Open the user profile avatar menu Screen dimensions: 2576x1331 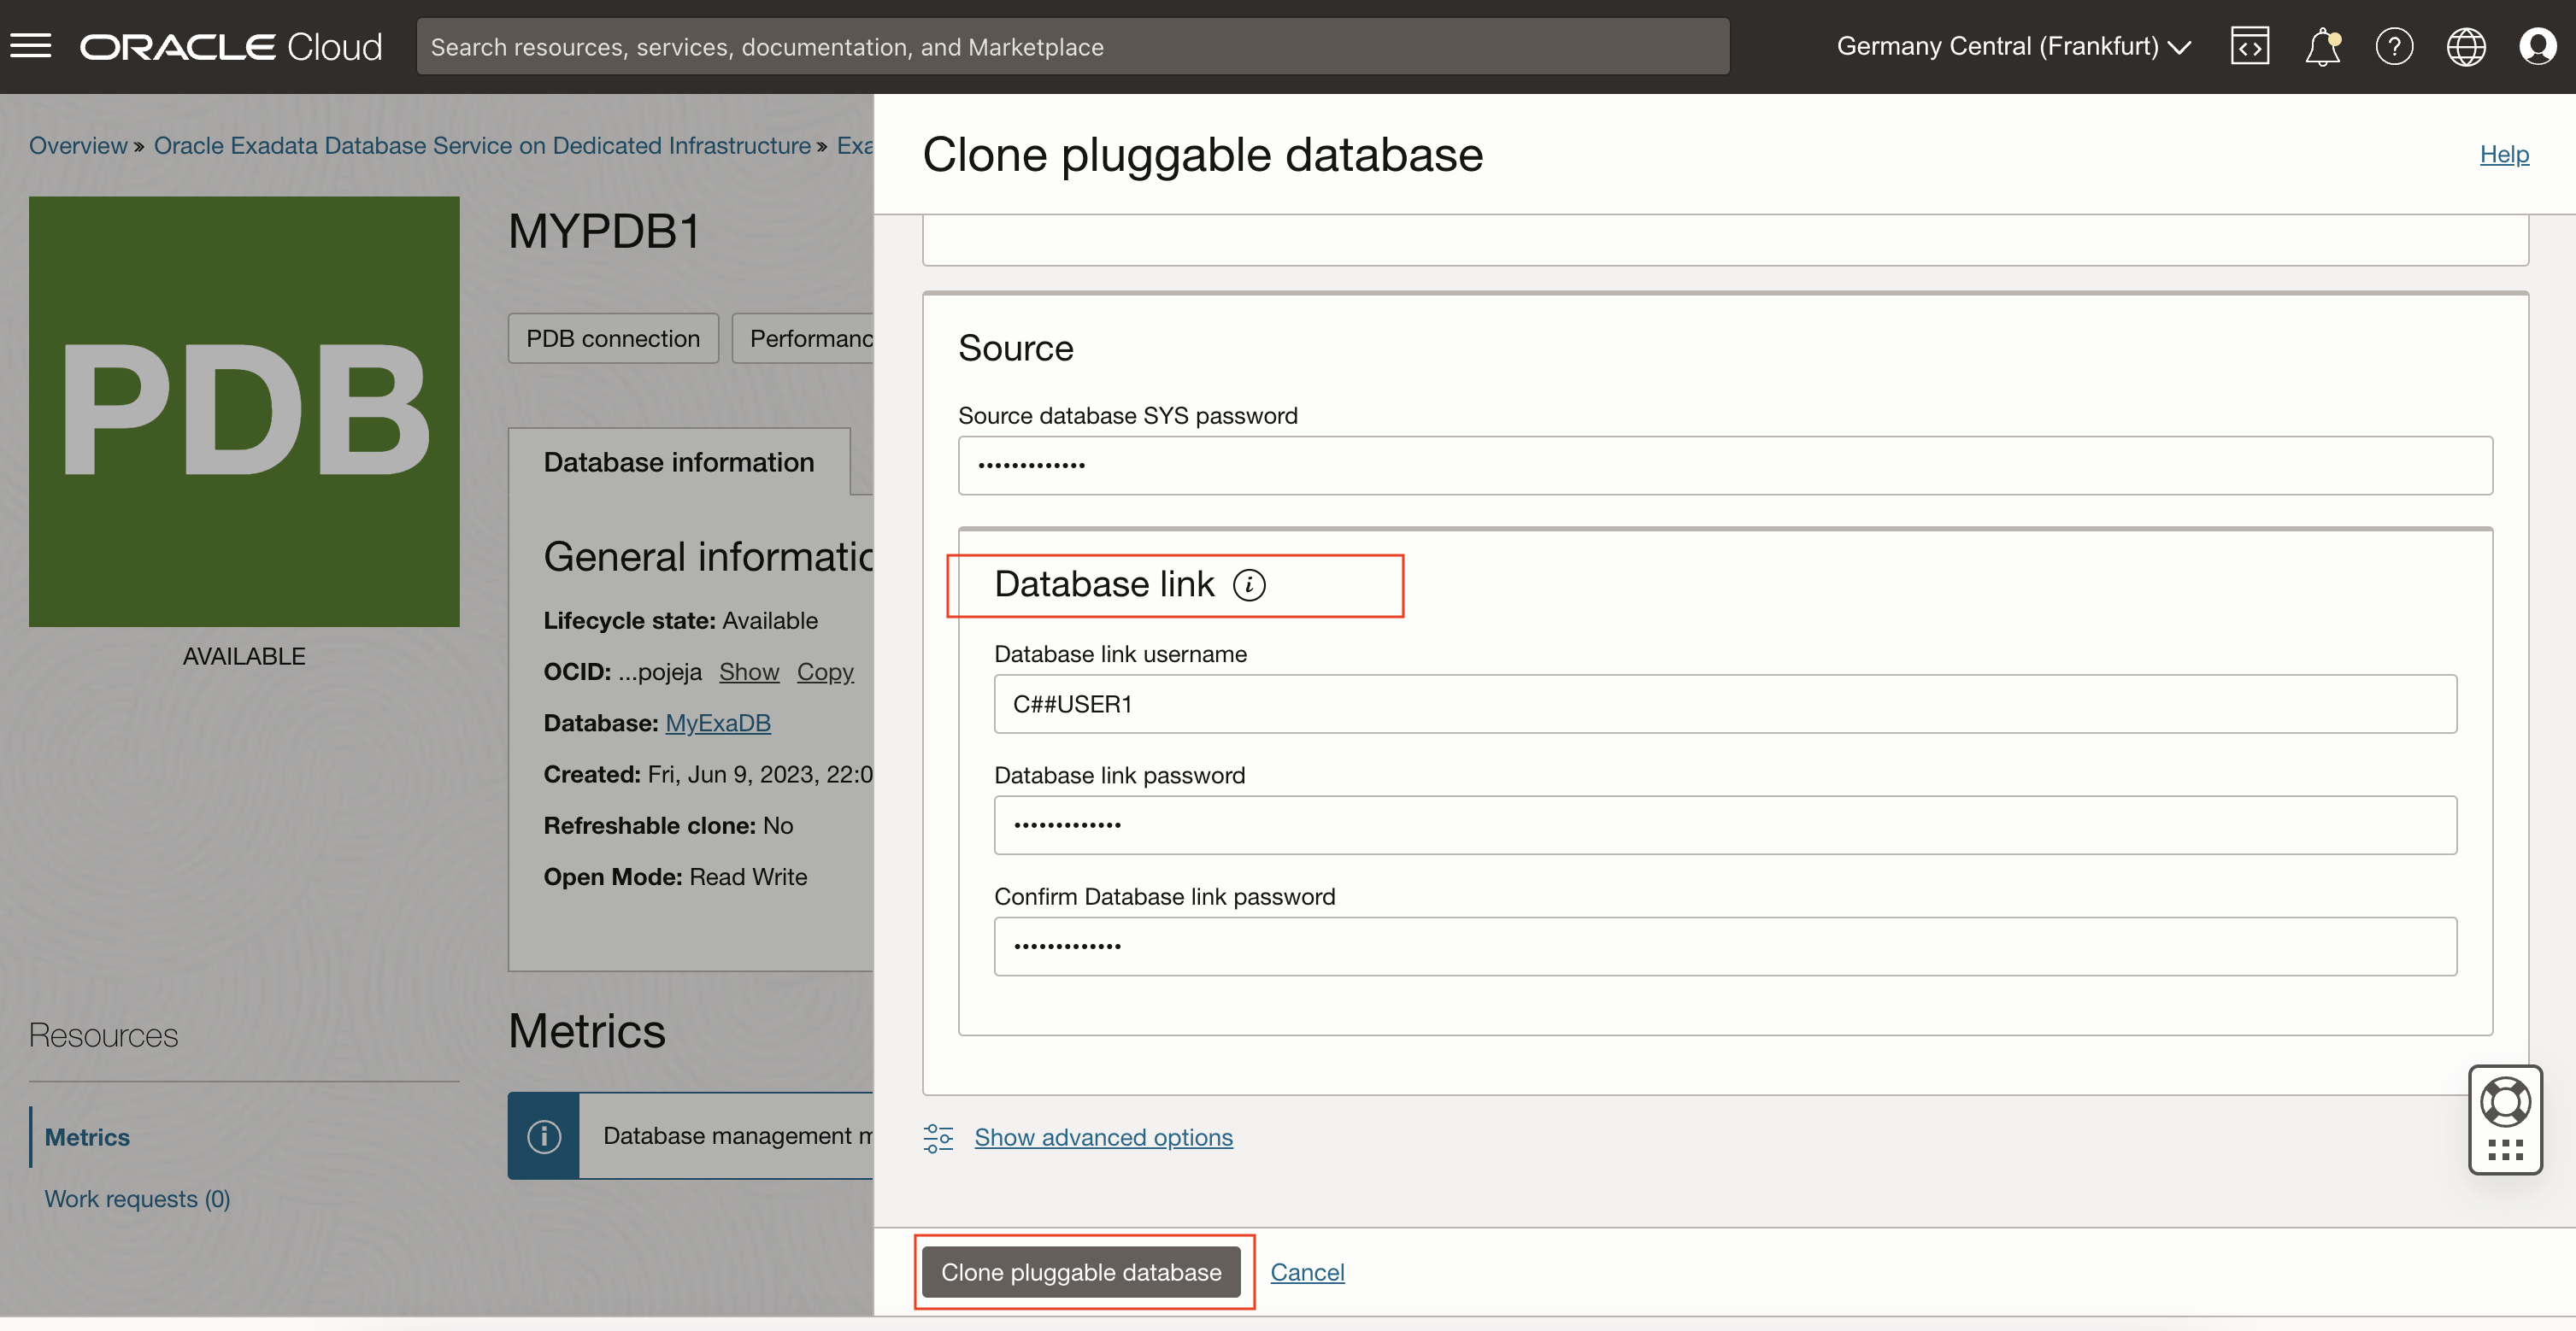(2537, 46)
